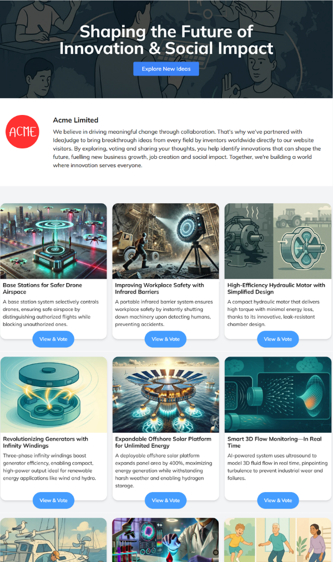This screenshot has width=333, height=562.
Task: Click View & Vote under Drone Airspace card
Action: [x=53, y=339]
